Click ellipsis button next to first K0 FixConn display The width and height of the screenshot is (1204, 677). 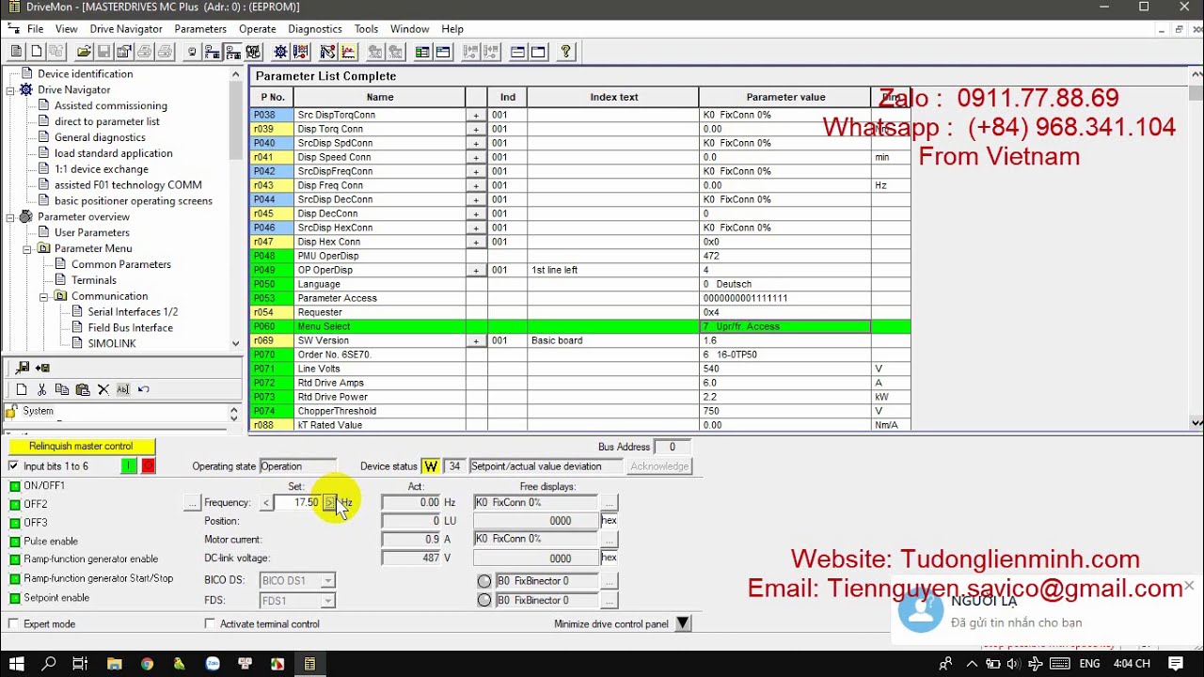pos(609,503)
